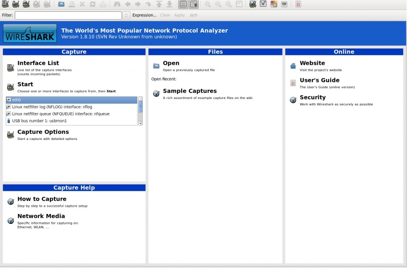Image resolution: width=407 pixels, height=268 pixels.
Task: Open help via the lifebuoy toolbar icon
Action: pos(298,4)
